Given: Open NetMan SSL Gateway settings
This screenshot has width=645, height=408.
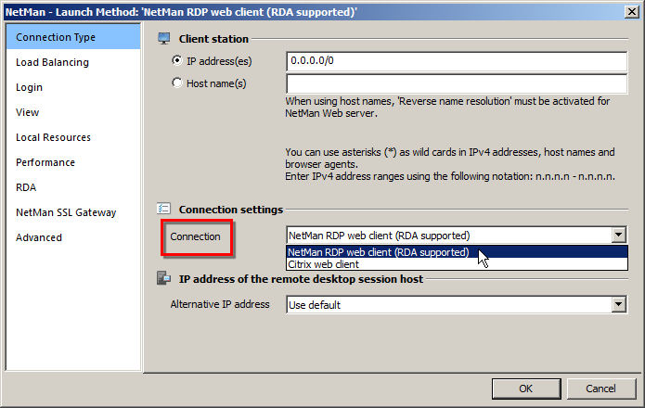Looking at the screenshot, I should [66, 212].
